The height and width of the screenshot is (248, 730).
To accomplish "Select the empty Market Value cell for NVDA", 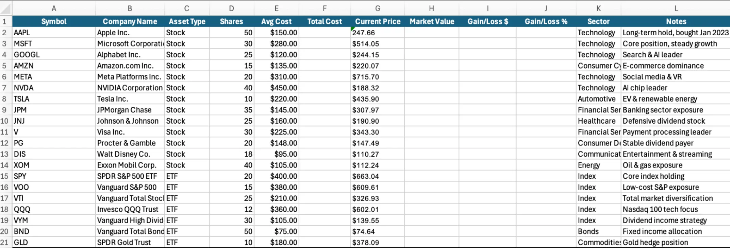I will pyautogui.click(x=432, y=88).
